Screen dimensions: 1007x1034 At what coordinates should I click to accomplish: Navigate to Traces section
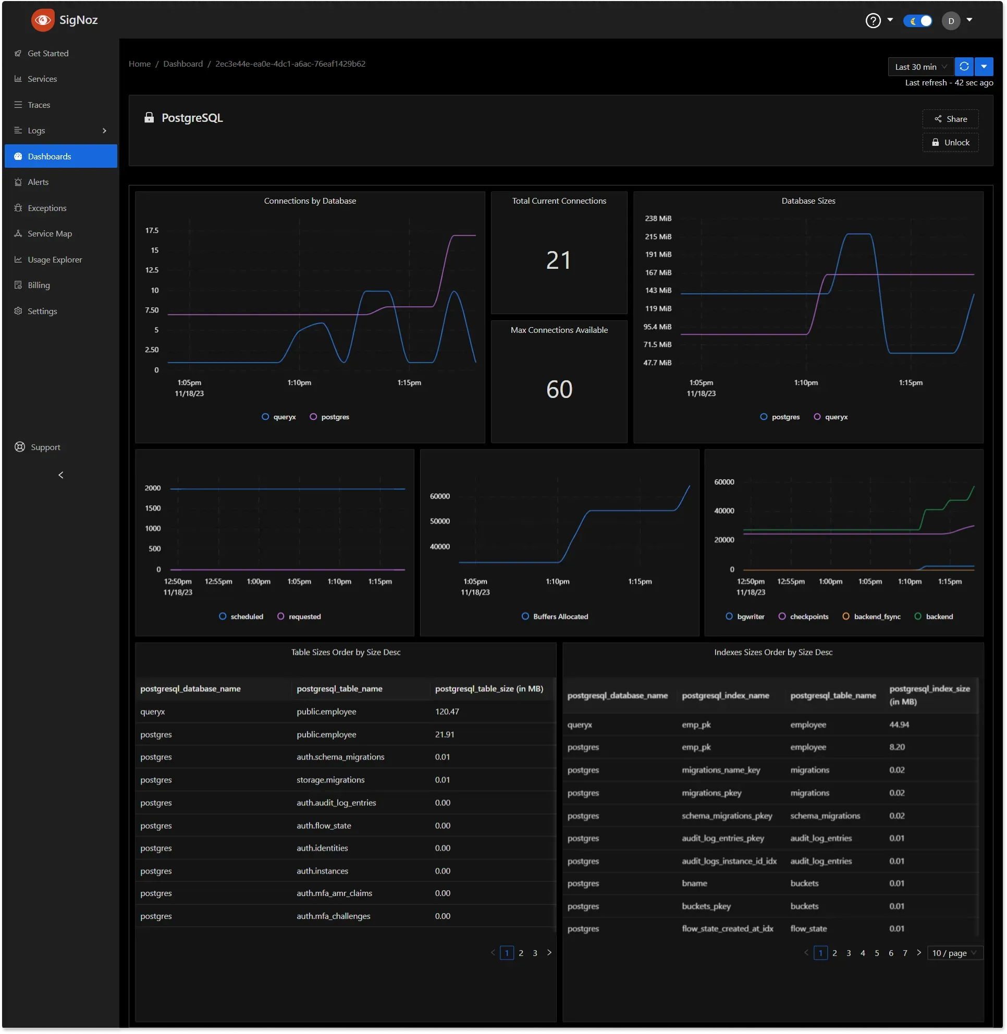point(39,104)
